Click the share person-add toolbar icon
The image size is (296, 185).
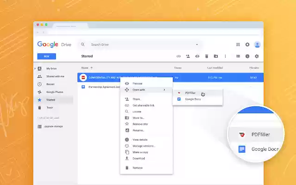[188, 56]
